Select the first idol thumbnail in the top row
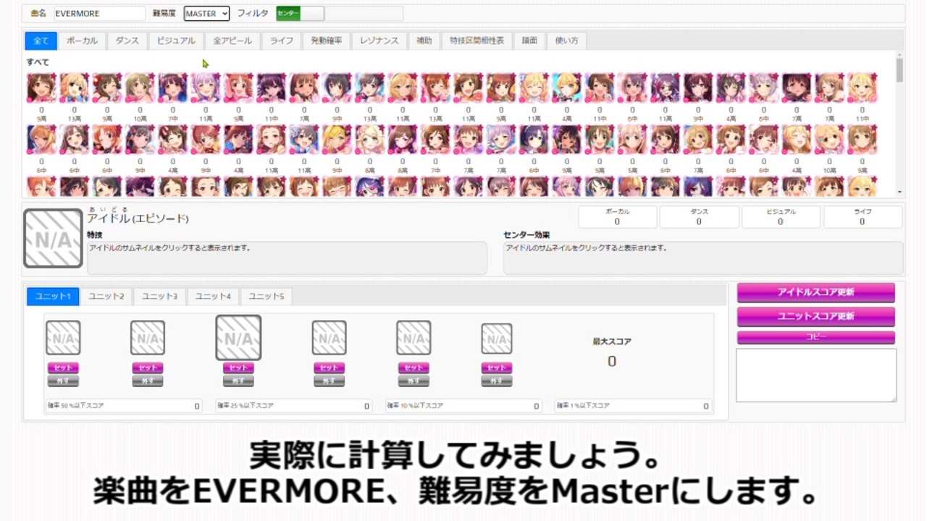Screen dimensions: 927x521 pyautogui.click(x=41, y=88)
